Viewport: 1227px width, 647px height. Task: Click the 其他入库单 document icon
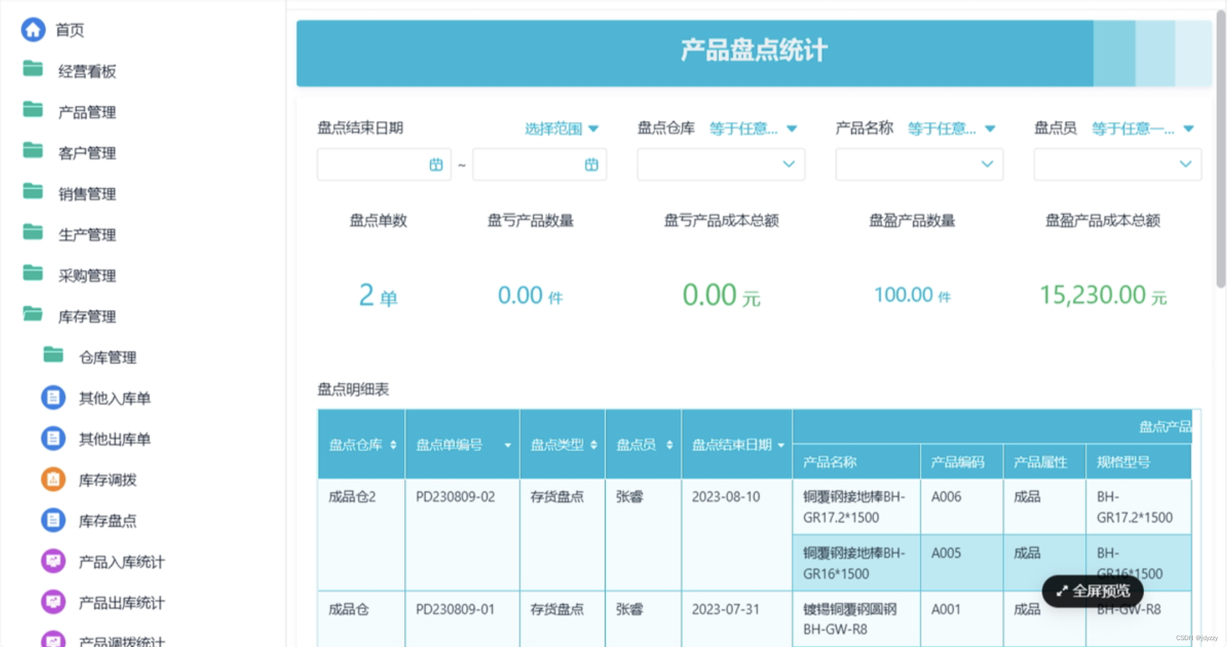[53, 398]
